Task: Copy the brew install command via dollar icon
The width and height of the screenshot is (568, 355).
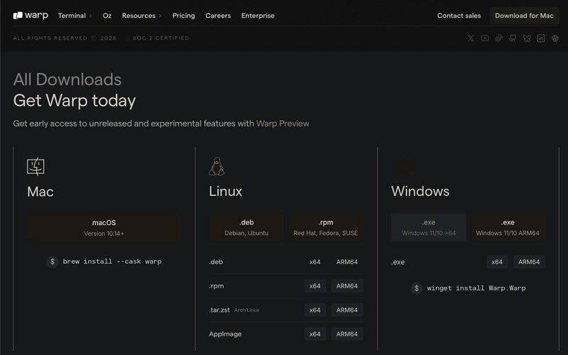Action: point(52,261)
